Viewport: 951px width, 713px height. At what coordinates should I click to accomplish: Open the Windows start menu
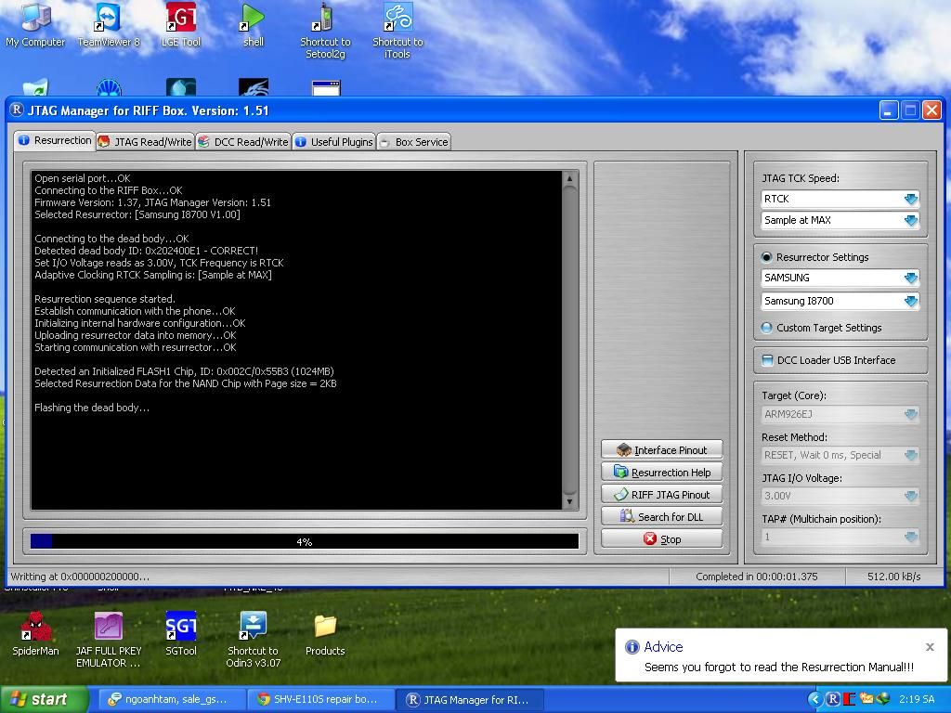[x=43, y=699]
